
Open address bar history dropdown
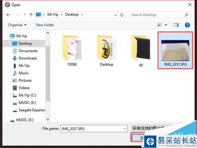point(115,15)
